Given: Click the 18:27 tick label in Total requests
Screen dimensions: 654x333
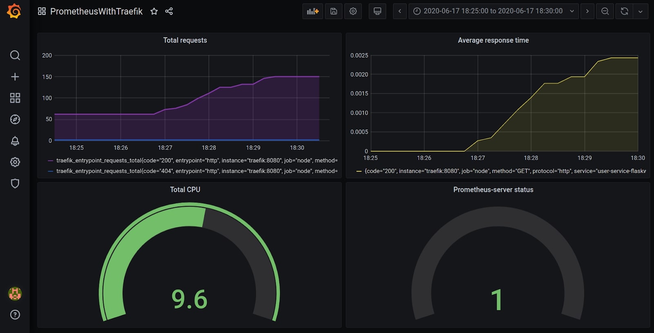Looking at the screenshot, I should point(165,148).
